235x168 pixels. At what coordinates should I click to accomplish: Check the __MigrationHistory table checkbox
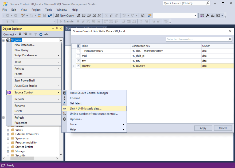tap(78, 51)
